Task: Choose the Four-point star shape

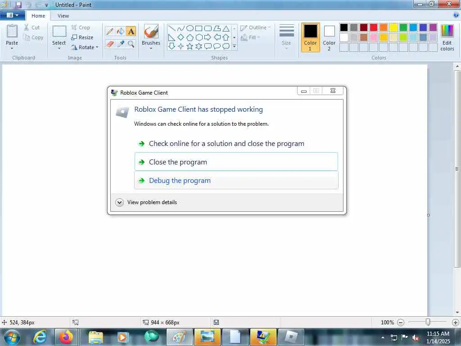Action: (x=181, y=46)
